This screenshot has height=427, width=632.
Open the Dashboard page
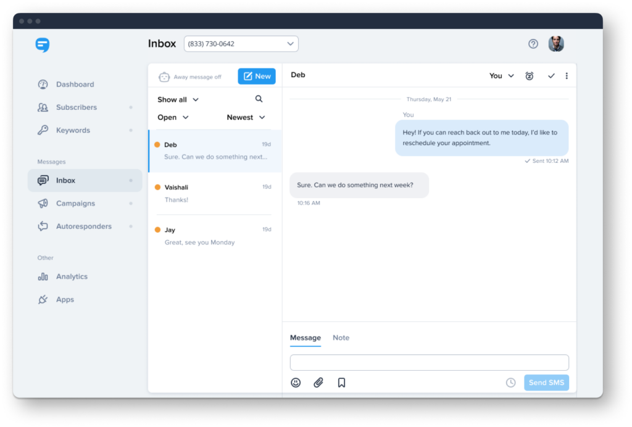[x=75, y=84]
